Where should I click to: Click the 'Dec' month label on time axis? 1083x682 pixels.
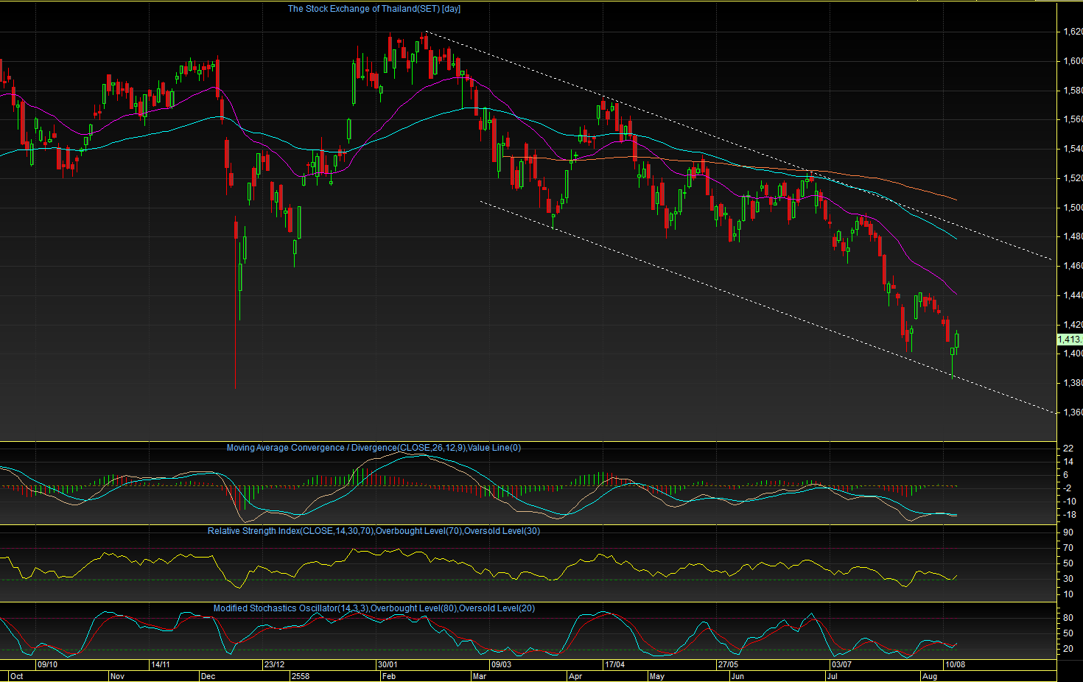[208, 676]
